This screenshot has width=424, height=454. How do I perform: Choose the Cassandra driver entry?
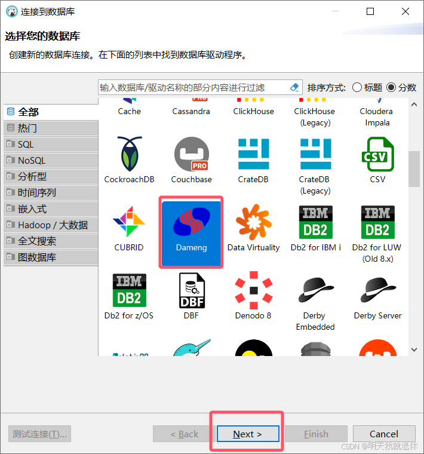click(191, 108)
